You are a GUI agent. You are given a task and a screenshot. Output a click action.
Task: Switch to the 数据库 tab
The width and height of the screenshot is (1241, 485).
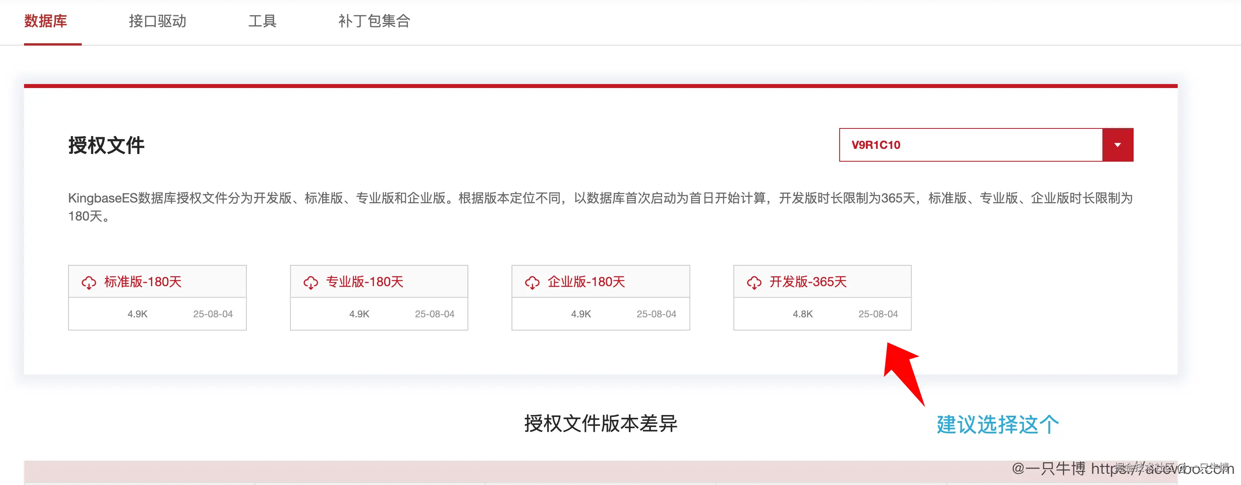pyautogui.click(x=46, y=21)
